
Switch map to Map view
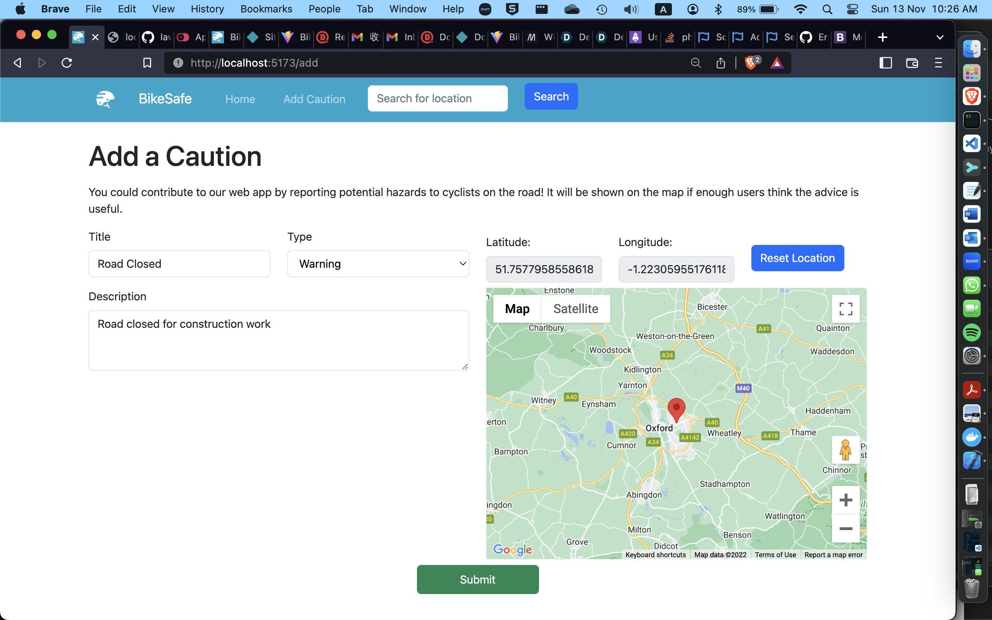(x=517, y=309)
